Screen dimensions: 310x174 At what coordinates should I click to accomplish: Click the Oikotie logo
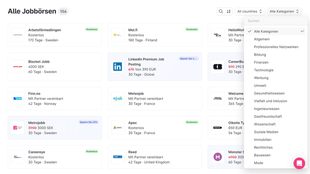(x=218, y=128)
